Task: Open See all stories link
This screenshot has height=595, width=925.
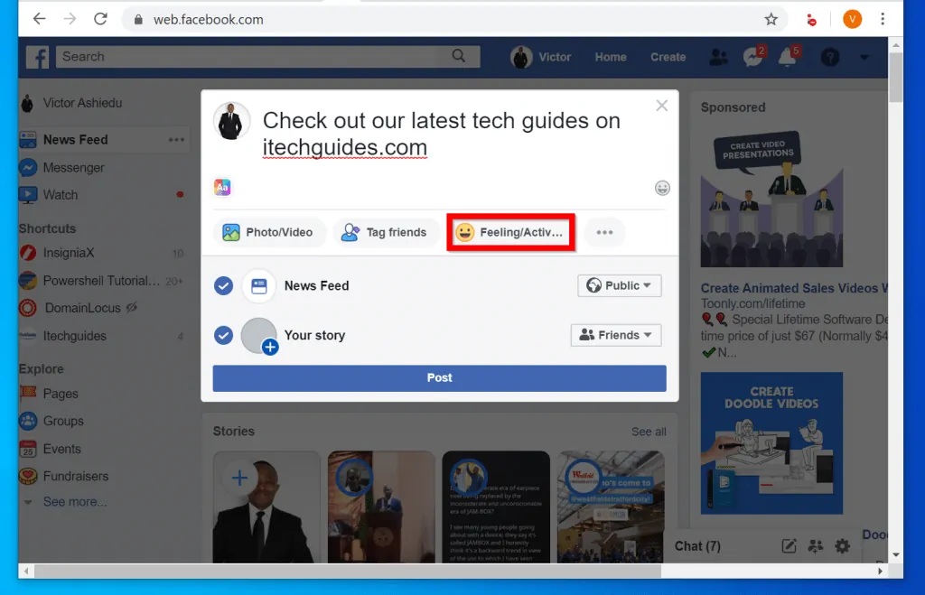Action: (649, 432)
